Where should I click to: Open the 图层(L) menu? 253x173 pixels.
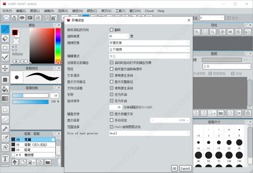35,11
